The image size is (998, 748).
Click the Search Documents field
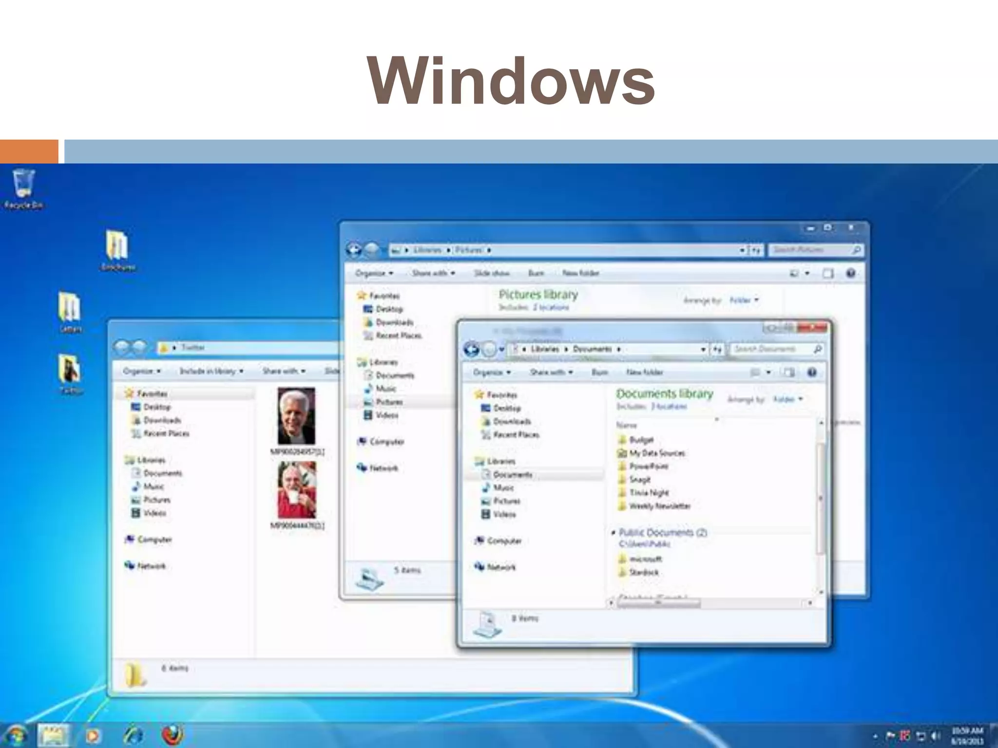[x=776, y=349]
